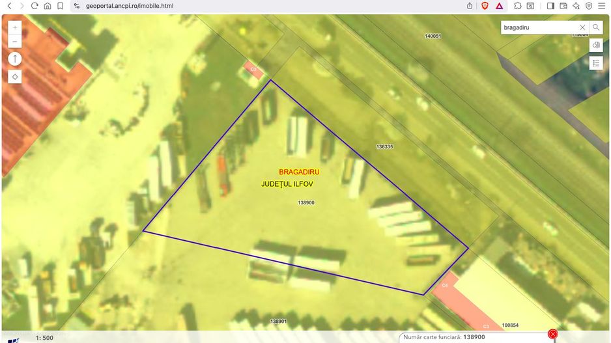Select parcel label 136335
The image size is (611, 343).
[384, 147]
